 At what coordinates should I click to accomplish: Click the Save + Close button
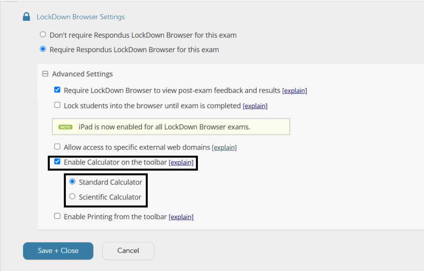(x=58, y=251)
